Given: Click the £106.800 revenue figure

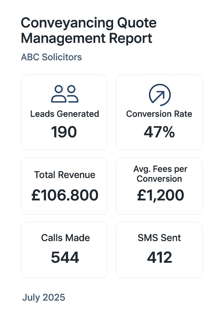Looking at the screenshot, I should pos(65,195).
